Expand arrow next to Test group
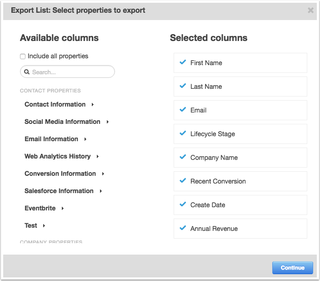320x281 pixels. pos(44,226)
